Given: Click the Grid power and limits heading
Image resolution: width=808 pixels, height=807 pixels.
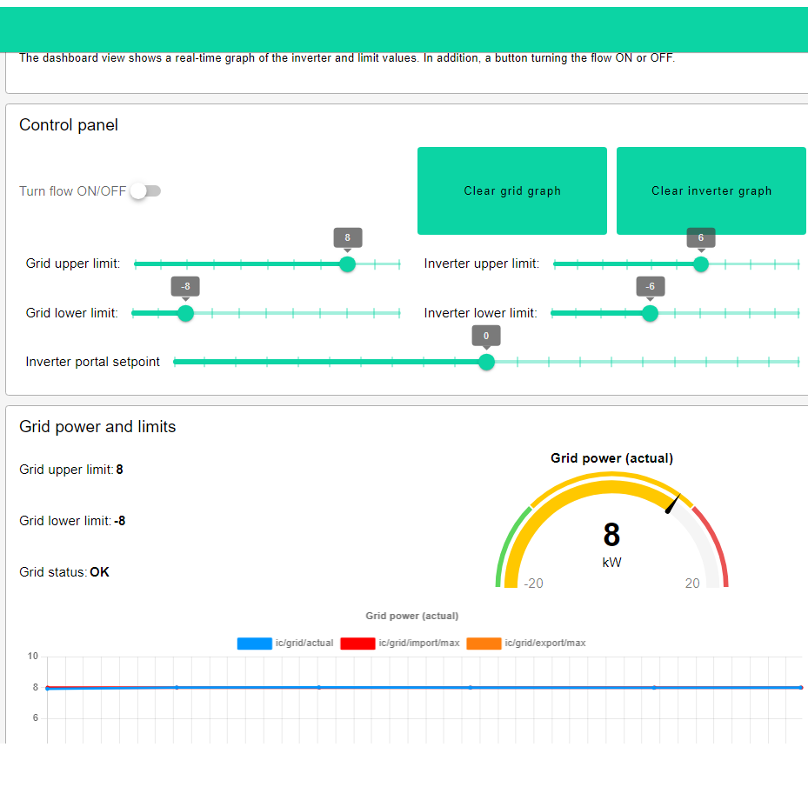Looking at the screenshot, I should [x=97, y=427].
